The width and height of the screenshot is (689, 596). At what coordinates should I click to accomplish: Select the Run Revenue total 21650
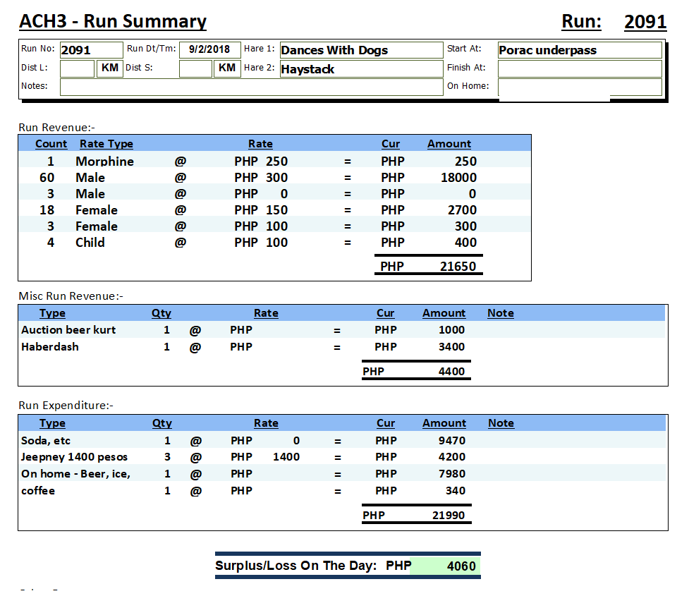458,267
